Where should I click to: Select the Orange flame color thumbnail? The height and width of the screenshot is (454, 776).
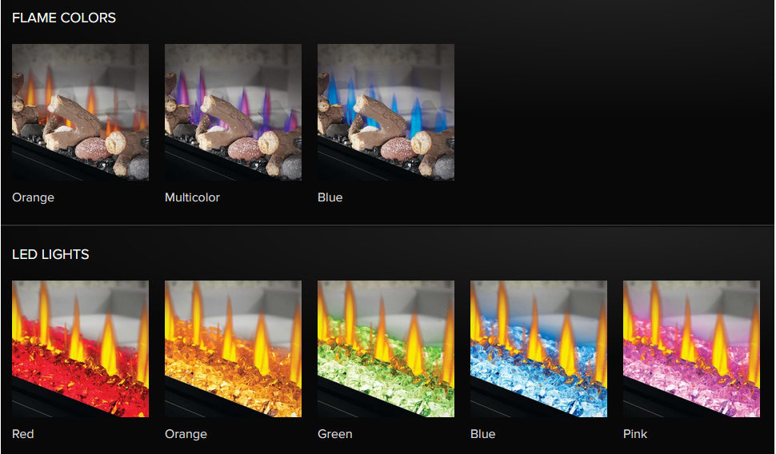tap(80, 112)
